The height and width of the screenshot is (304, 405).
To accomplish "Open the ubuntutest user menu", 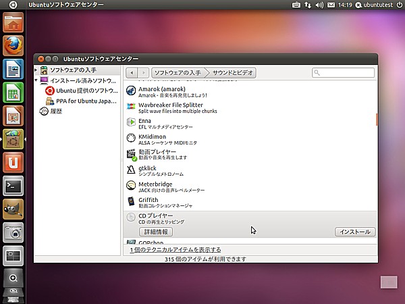I will pyautogui.click(x=374, y=5).
